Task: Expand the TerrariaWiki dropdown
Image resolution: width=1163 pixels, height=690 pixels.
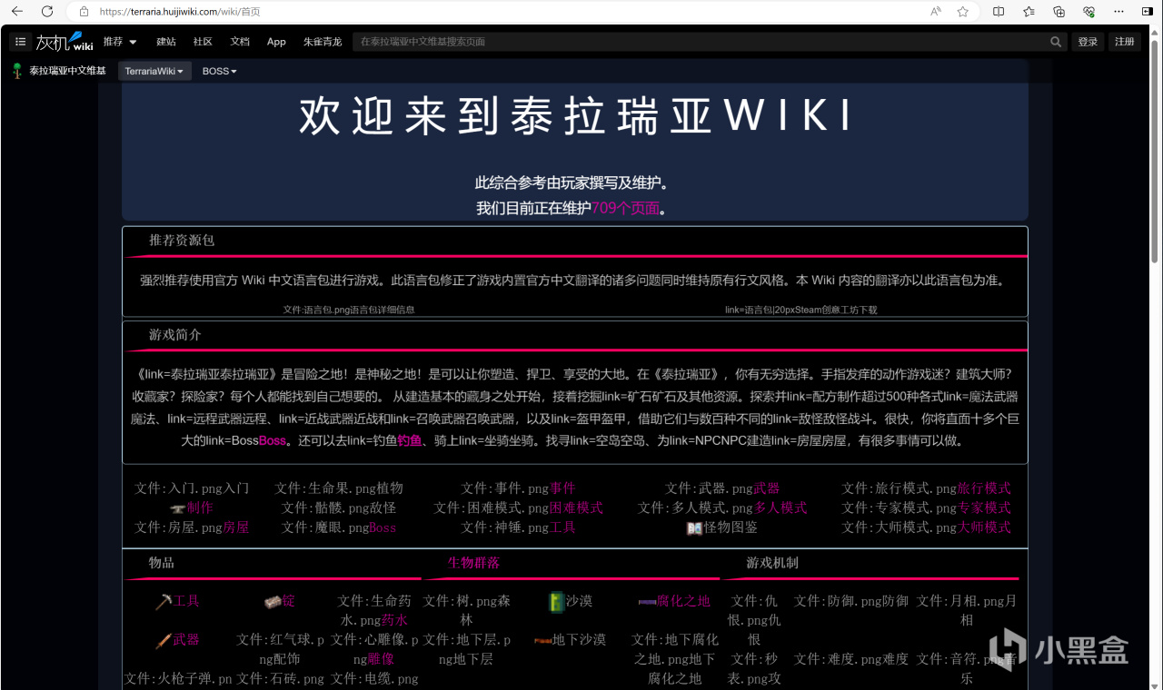Action: (154, 71)
